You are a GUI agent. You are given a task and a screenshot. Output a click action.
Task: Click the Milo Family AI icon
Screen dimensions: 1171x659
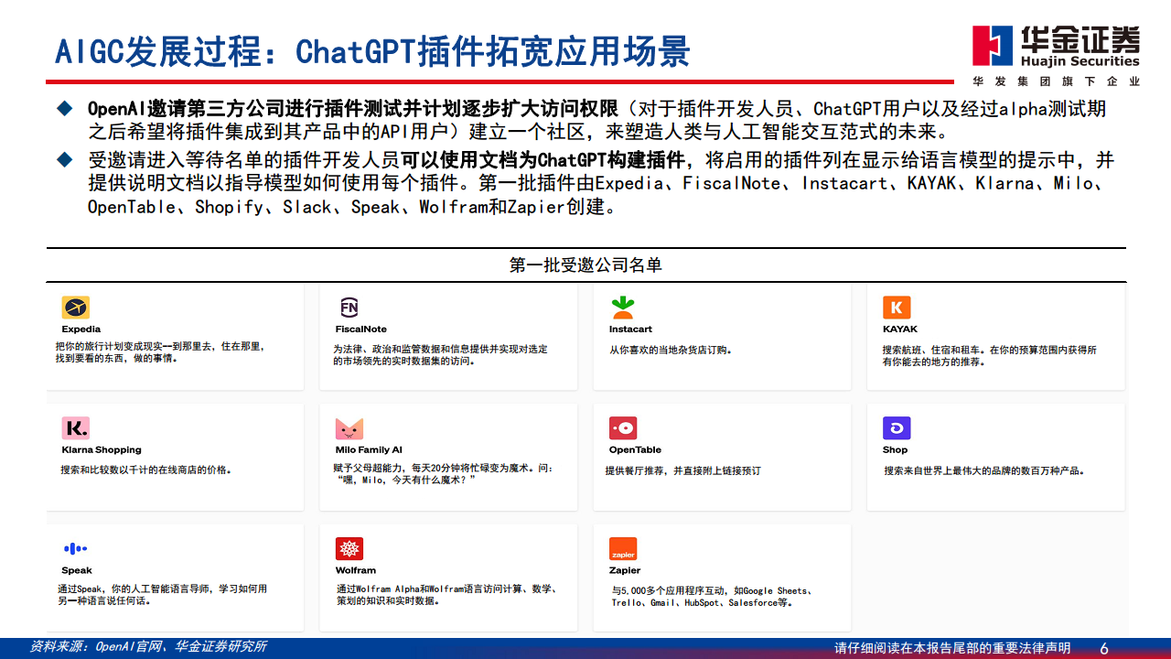pyautogui.click(x=349, y=428)
